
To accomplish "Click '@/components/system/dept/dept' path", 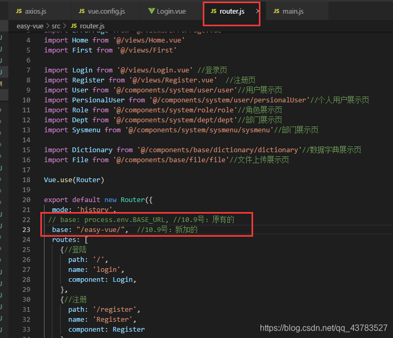I will [x=175, y=120].
